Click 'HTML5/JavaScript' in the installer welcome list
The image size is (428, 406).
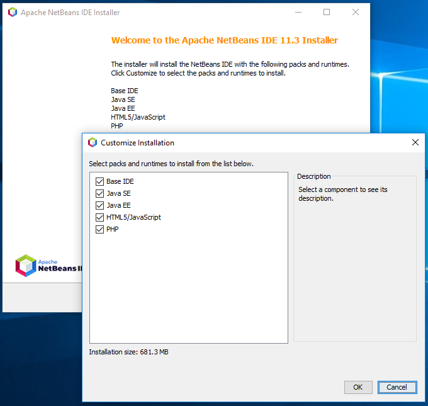pyautogui.click(x=138, y=118)
